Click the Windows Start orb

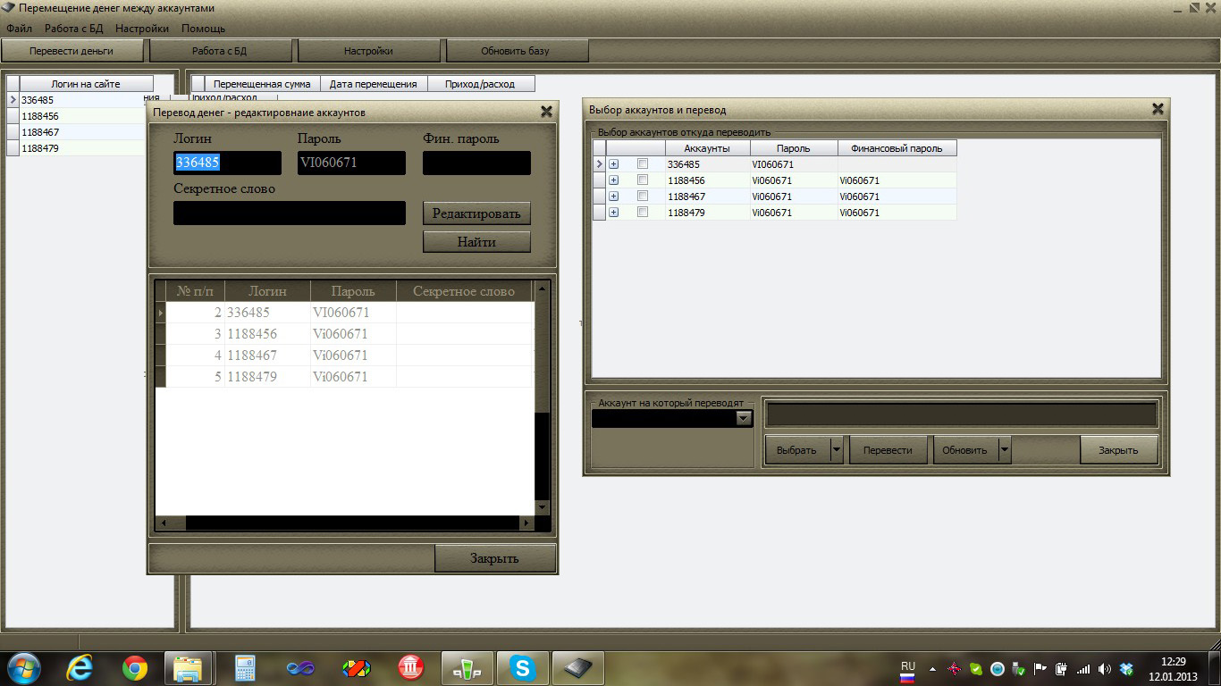24,667
